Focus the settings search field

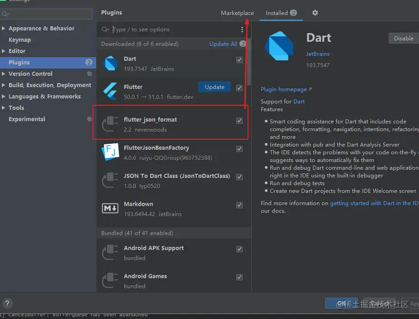46,14
